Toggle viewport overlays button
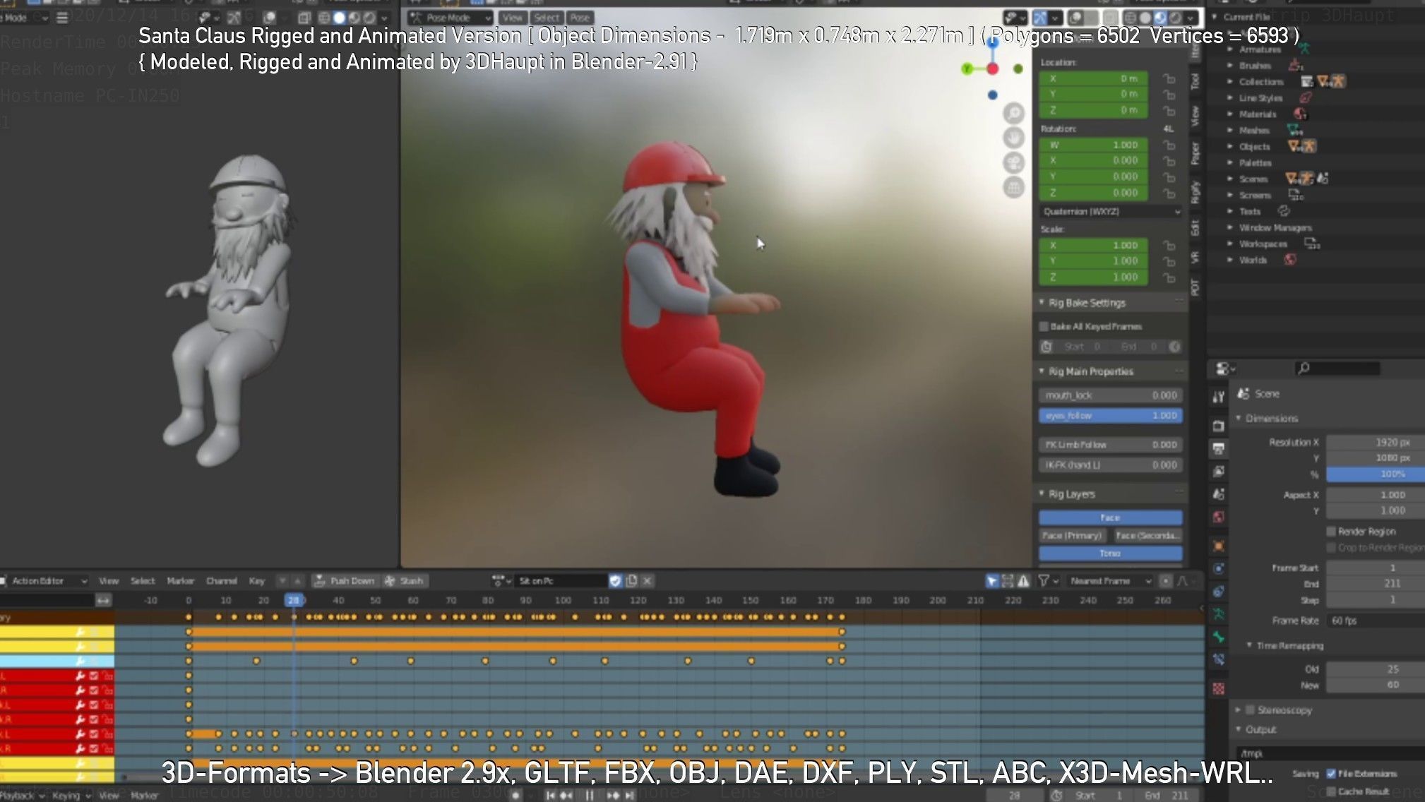1425x802 pixels. tap(1075, 18)
